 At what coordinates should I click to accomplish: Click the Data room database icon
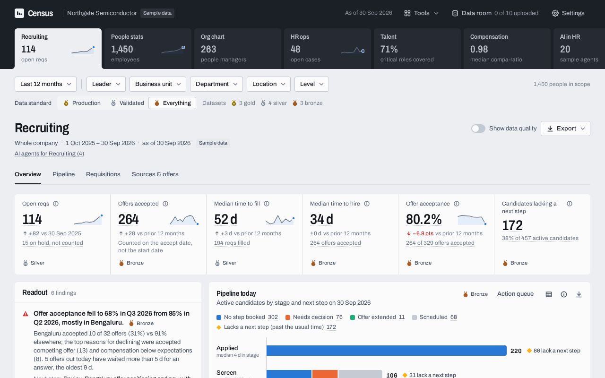455,13
